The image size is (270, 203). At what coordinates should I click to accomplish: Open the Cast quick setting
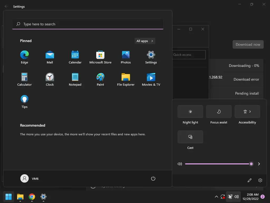(x=190, y=137)
